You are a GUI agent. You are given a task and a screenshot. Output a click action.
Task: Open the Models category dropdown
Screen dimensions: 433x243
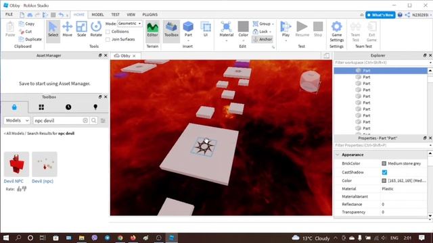(17, 120)
